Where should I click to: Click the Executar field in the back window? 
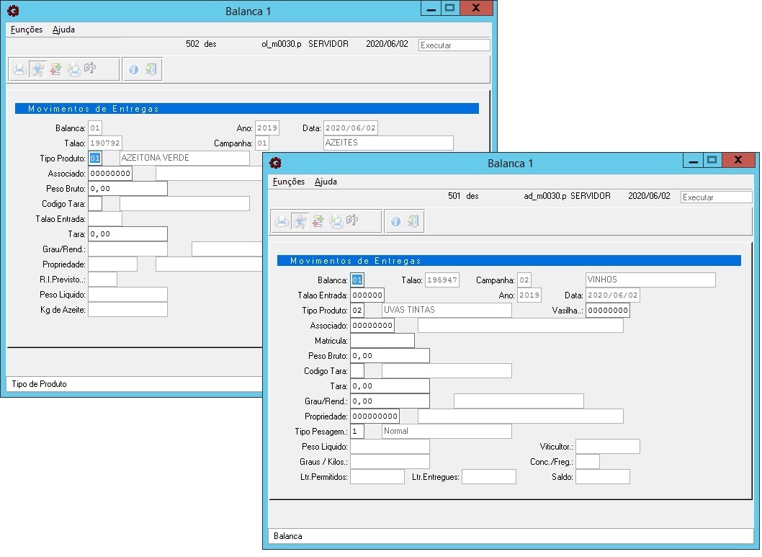(454, 45)
